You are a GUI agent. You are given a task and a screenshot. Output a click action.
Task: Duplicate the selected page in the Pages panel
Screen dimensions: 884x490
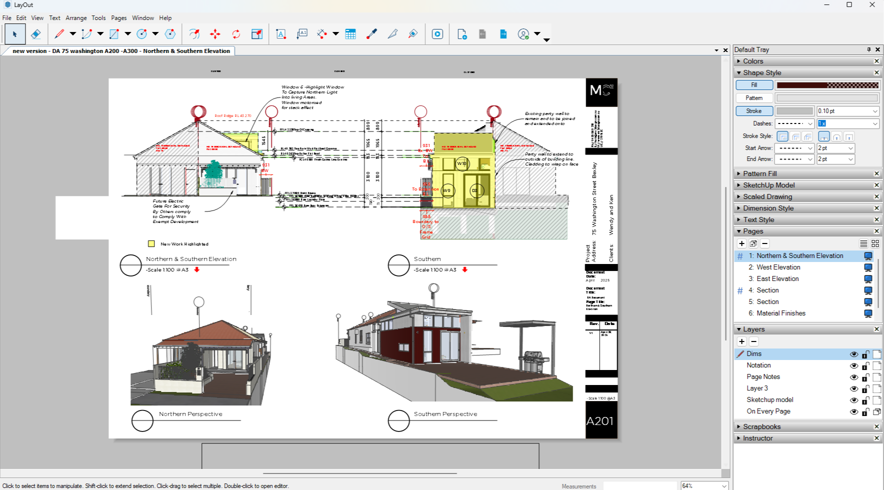(x=753, y=243)
